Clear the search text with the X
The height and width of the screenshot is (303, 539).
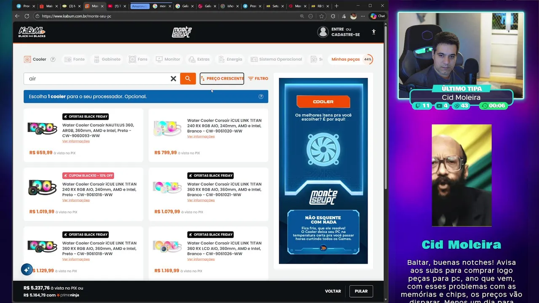[173, 79]
